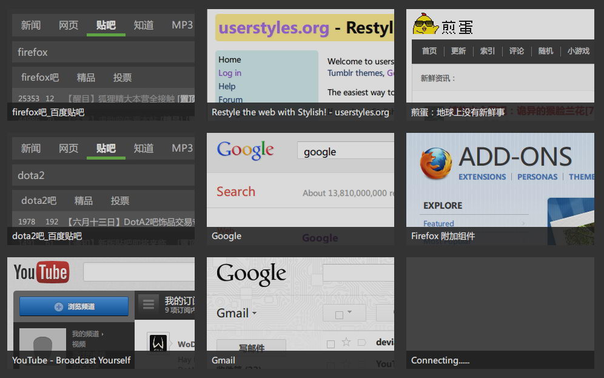
Task: Click the YouTube search field
Action: click(x=139, y=272)
